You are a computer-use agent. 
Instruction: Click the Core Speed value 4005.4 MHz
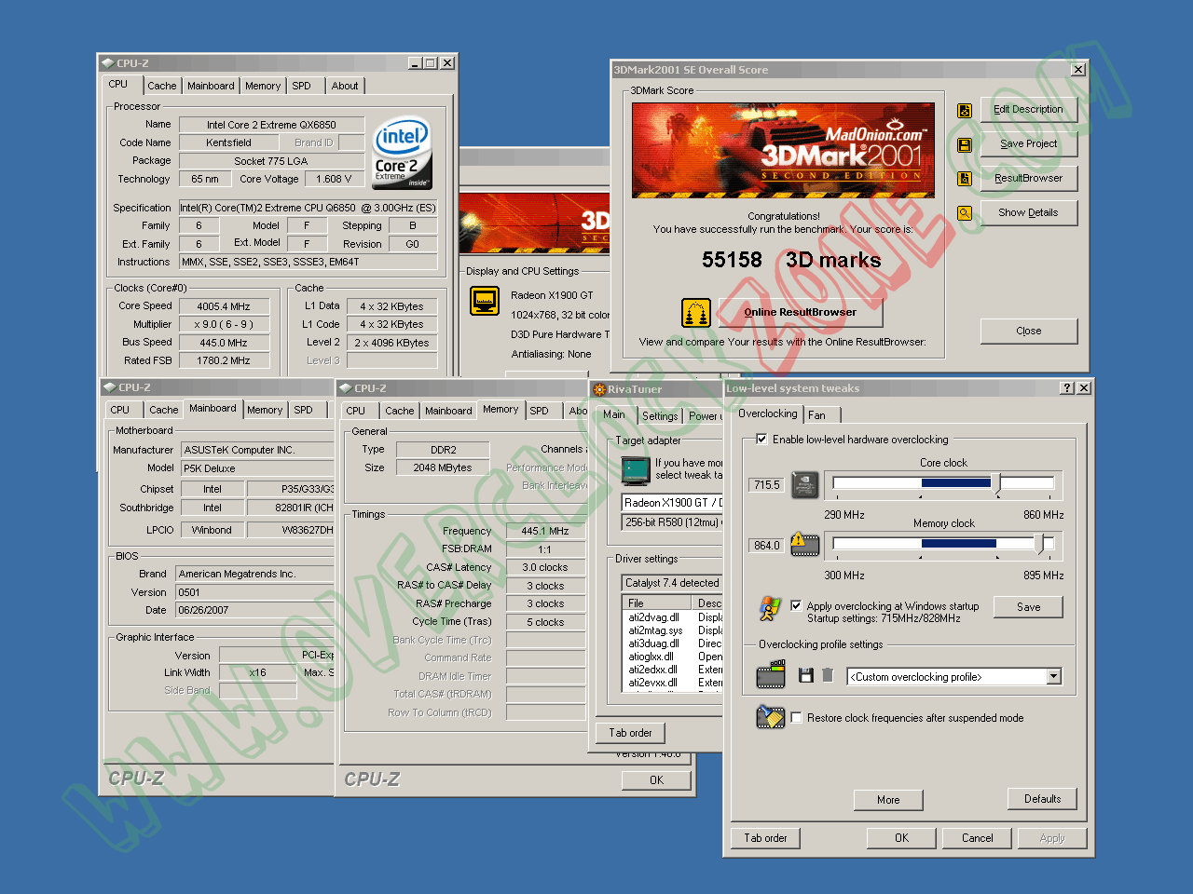224,306
